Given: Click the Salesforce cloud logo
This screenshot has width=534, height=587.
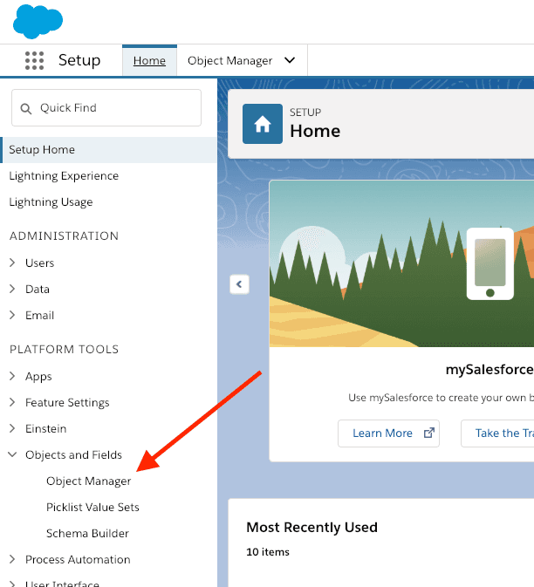Looking at the screenshot, I should coord(38,21).
